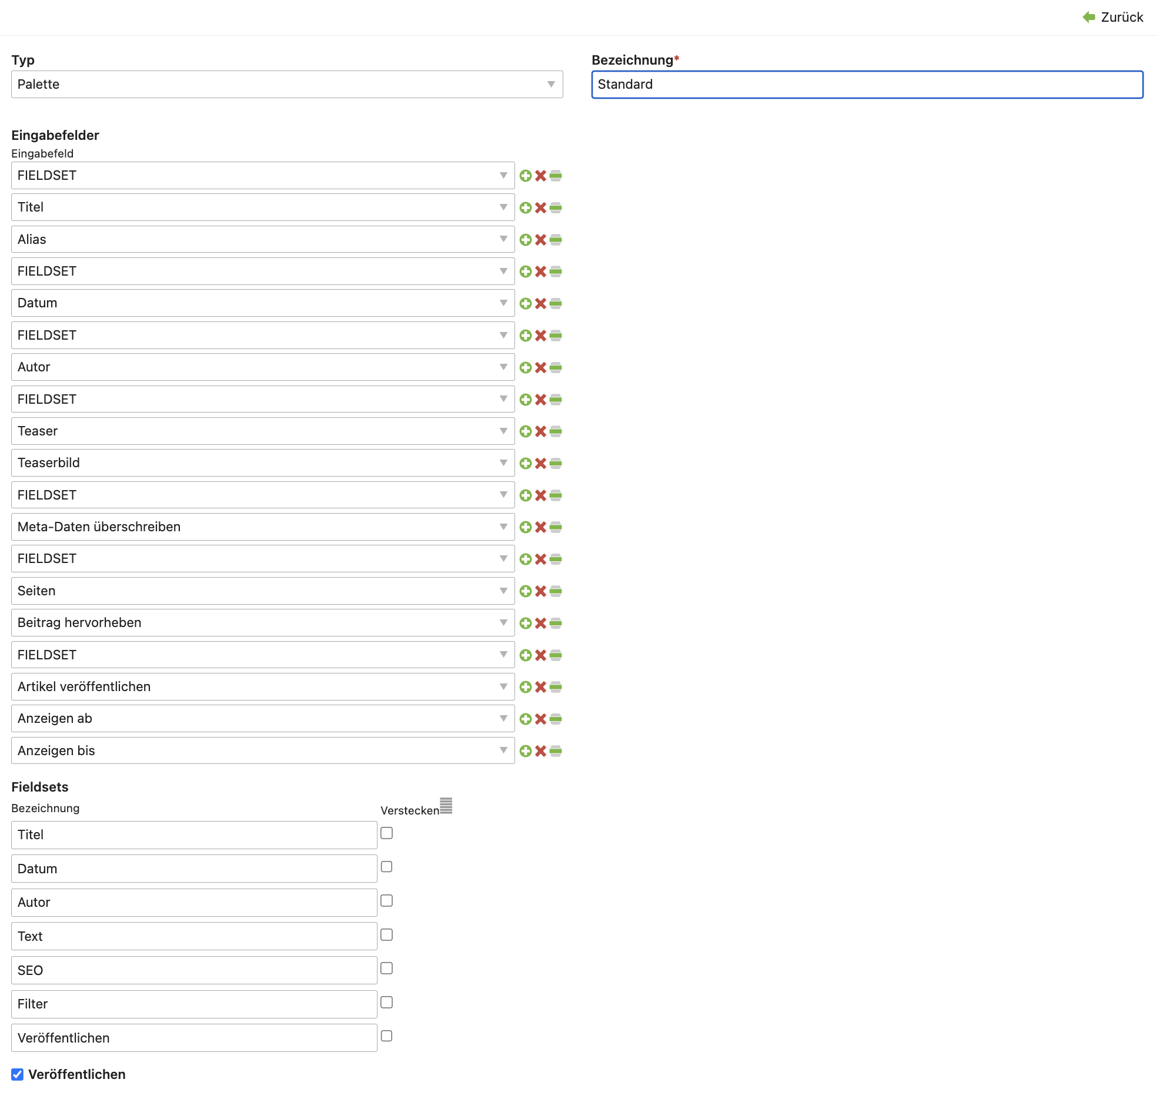Click the drag handle icon for Datum row
The image size is (1156, 1106).
[556, 304]
